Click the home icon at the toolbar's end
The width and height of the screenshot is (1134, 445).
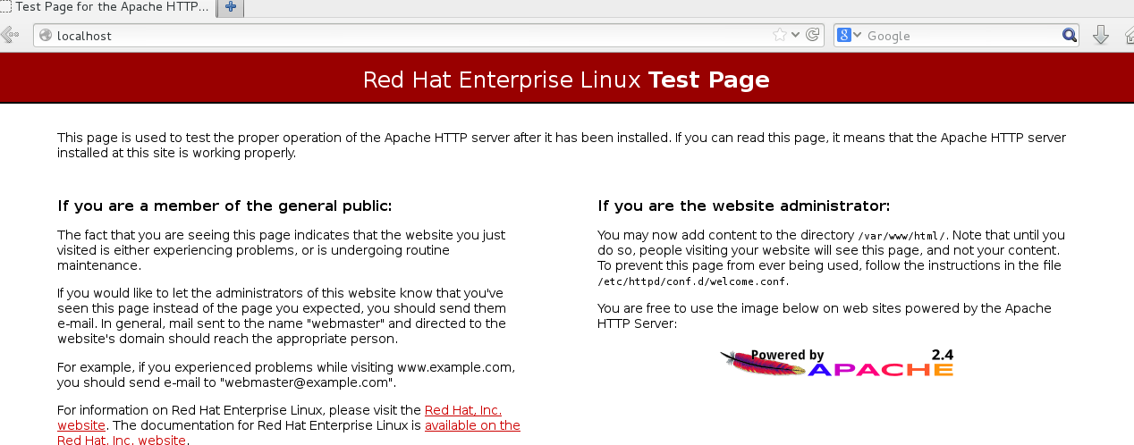point(1128,36)
